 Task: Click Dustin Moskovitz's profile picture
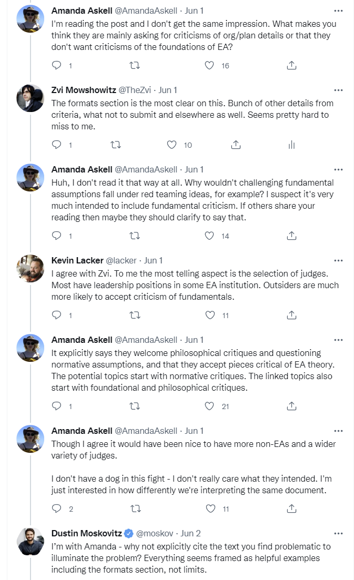click(30, 541)
